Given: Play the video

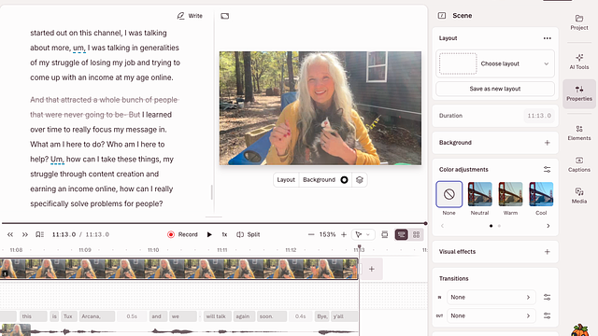Looking at the screenshot, I should pos(209,234).
